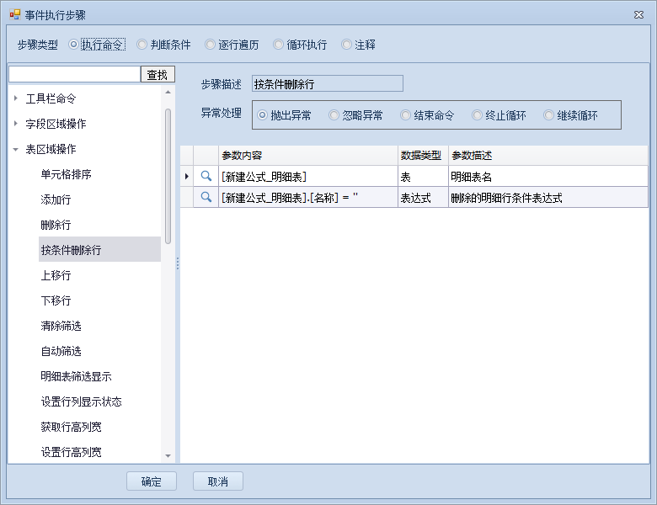The image size is (657, 505).
Task: Close the 事件执行步骤 dialog
Action: 636,14
